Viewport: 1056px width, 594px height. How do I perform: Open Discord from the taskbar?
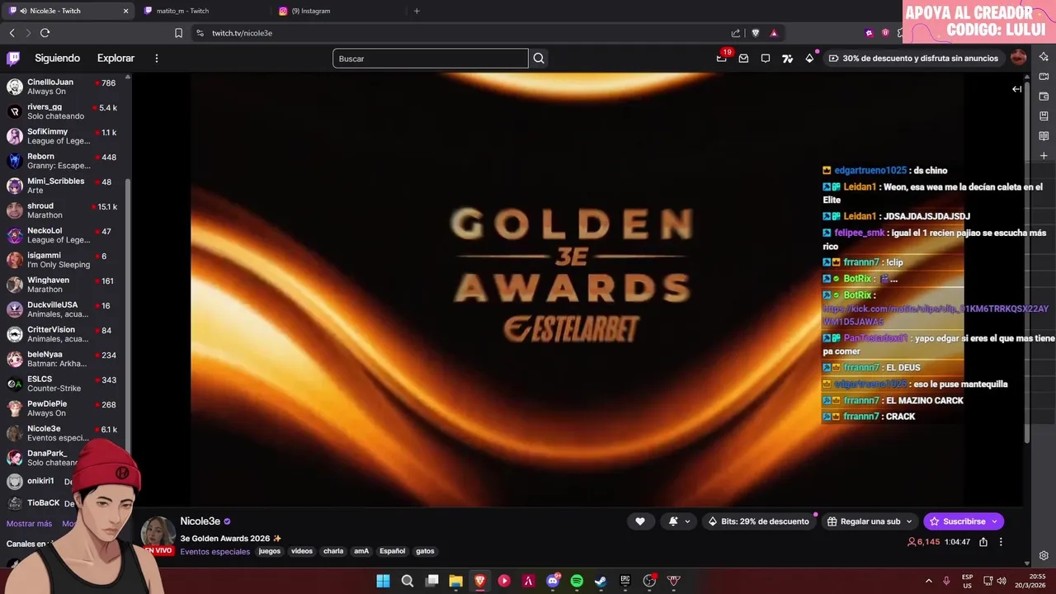[553, 581]
